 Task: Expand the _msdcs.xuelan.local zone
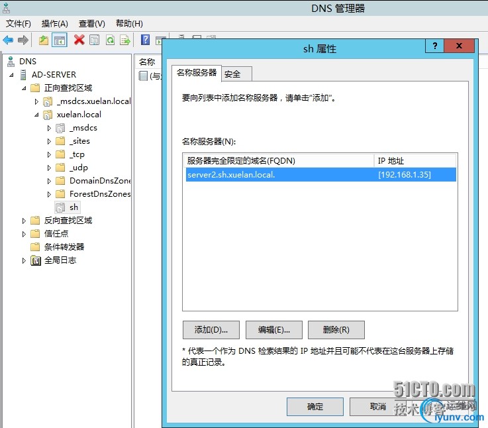tap(36, 101)
